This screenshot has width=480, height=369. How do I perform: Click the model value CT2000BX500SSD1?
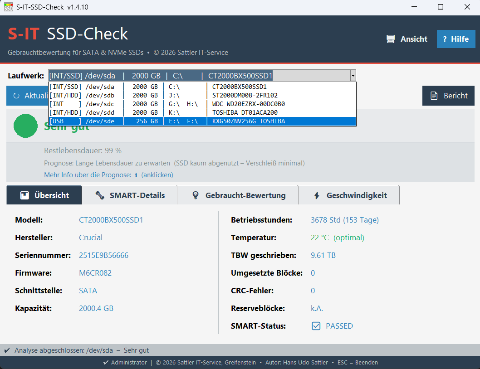[111, 220]
